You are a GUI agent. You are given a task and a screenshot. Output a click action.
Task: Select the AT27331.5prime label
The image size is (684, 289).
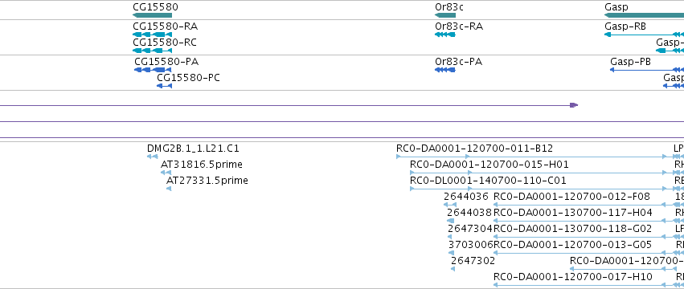[207, 181]
